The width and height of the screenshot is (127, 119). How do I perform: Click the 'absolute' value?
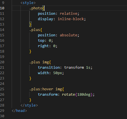pos(68,35)
